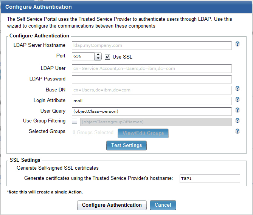Uncheck the Use SSL checkbox

pos(107,57)
